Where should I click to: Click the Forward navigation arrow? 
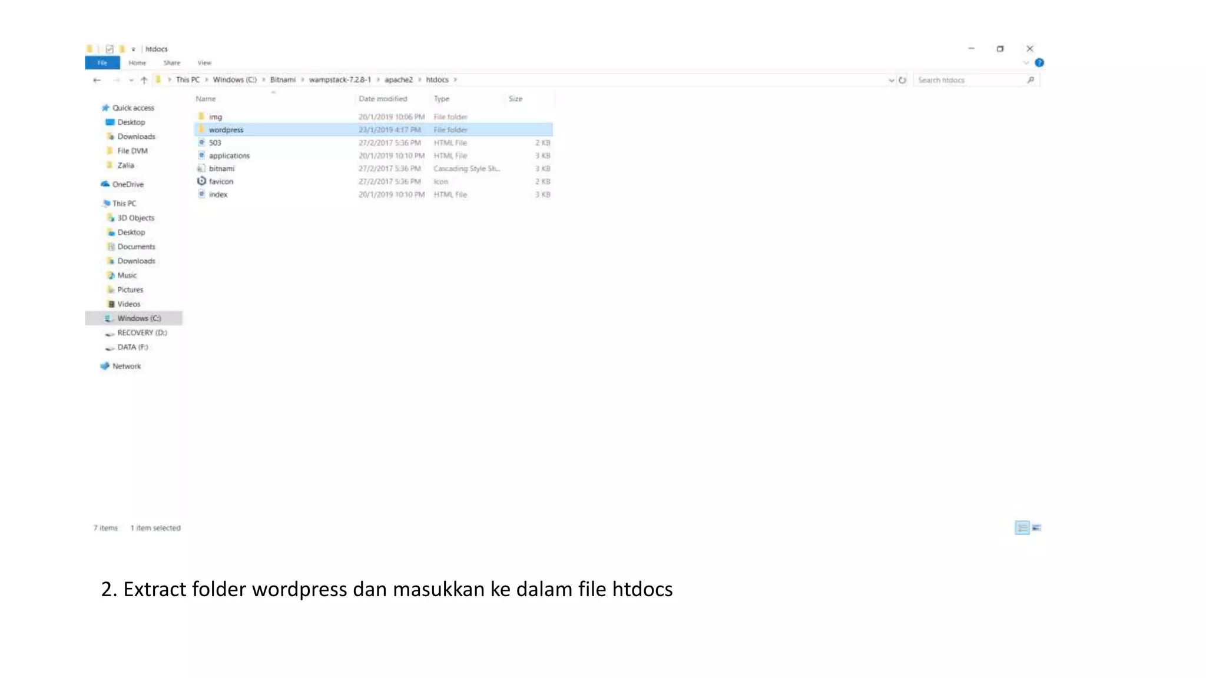click(x=117, y=80)
